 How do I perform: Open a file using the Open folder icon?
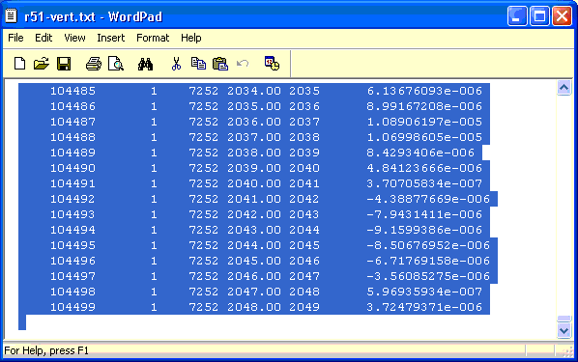[x=42, y=64]
